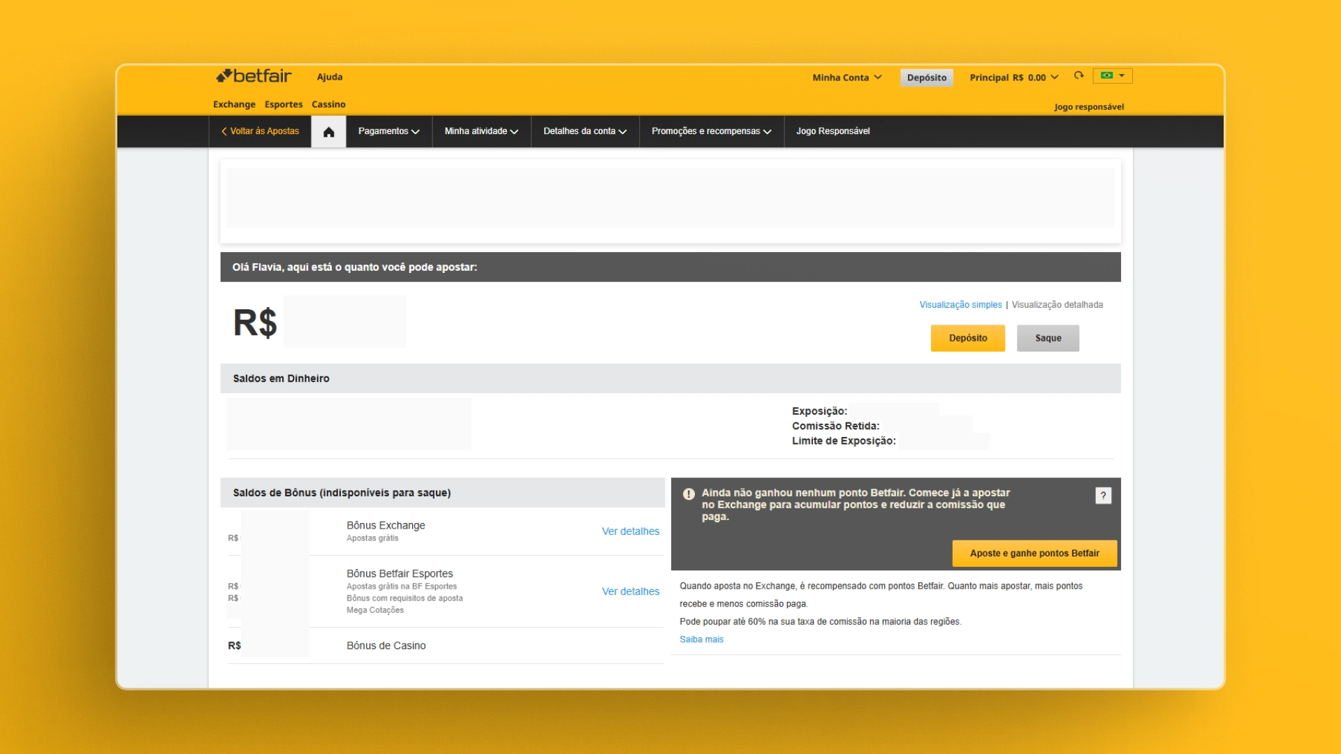Switch to Visualização detalhada view
Screen dimensions: 1341x754
point(1057,304)
